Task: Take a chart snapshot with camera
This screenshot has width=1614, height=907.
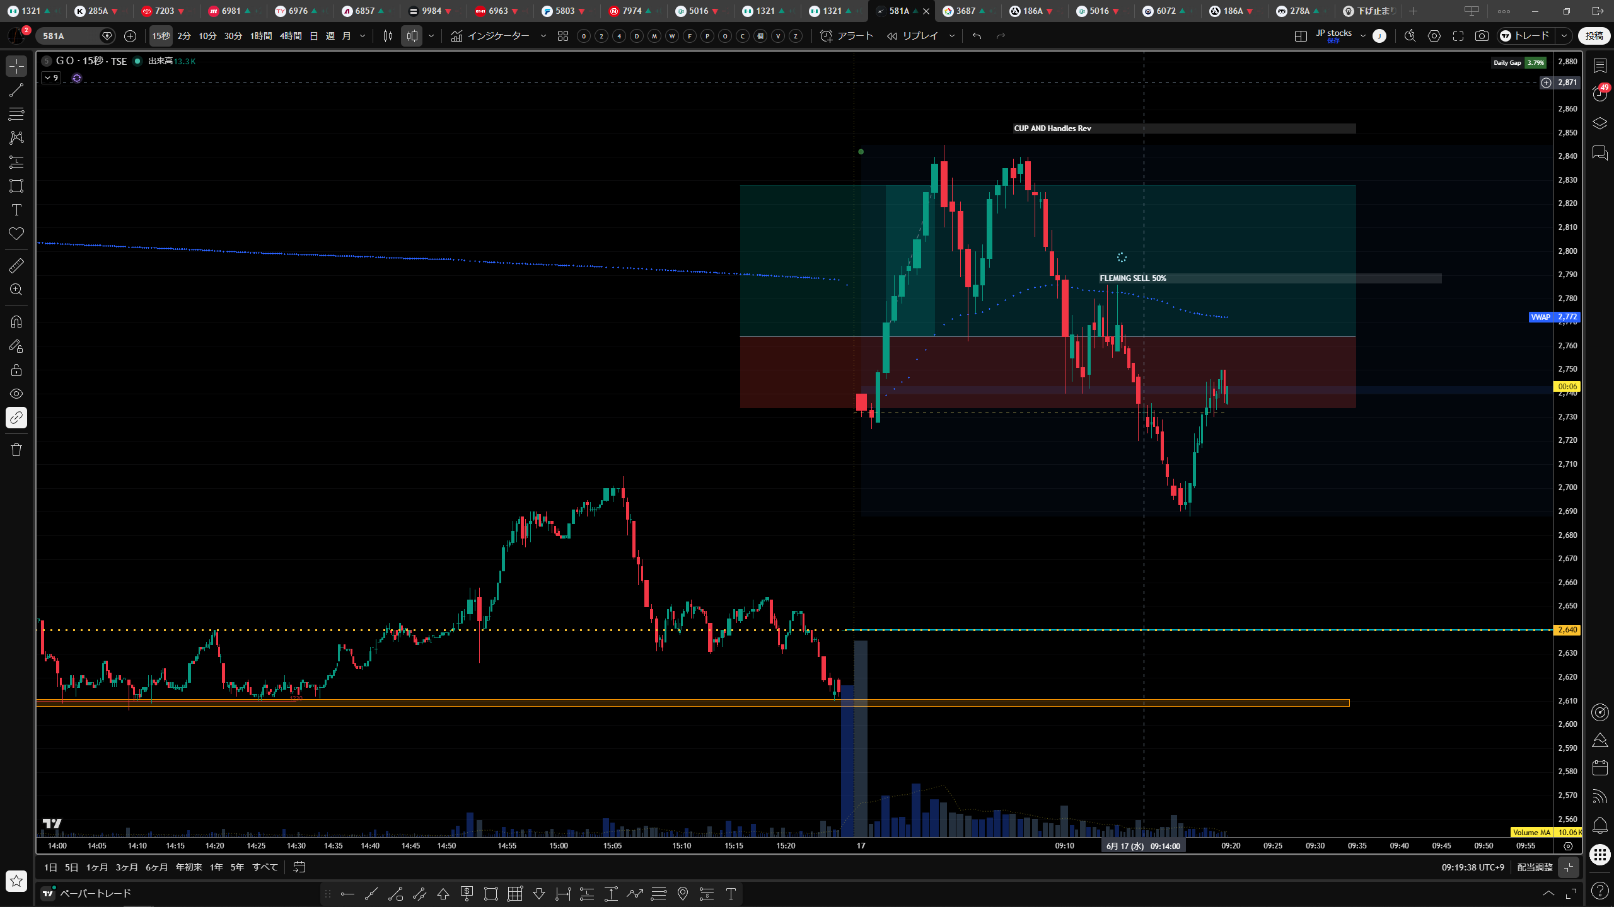Action: (x=1482, y=36)
